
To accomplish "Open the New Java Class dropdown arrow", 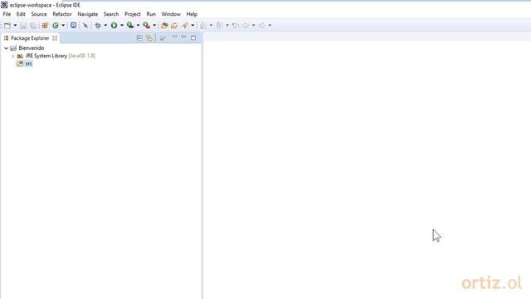I will tap(63, 26).
